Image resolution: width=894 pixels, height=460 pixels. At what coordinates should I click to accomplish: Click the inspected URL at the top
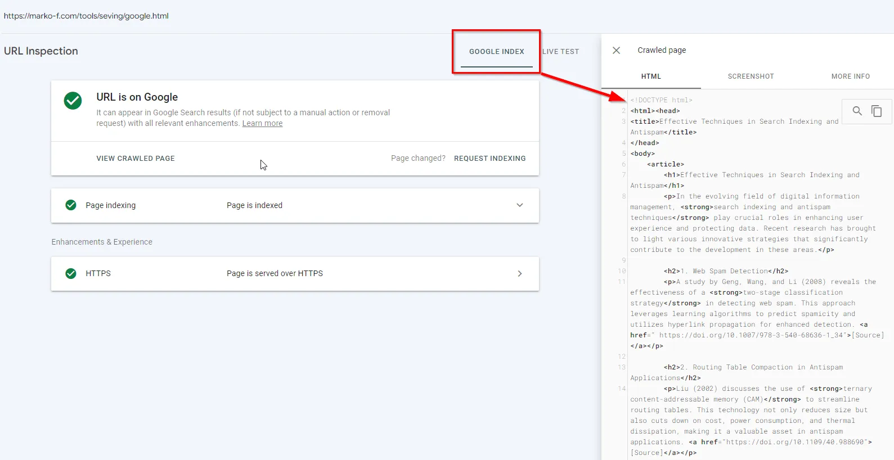coord(86,16)
